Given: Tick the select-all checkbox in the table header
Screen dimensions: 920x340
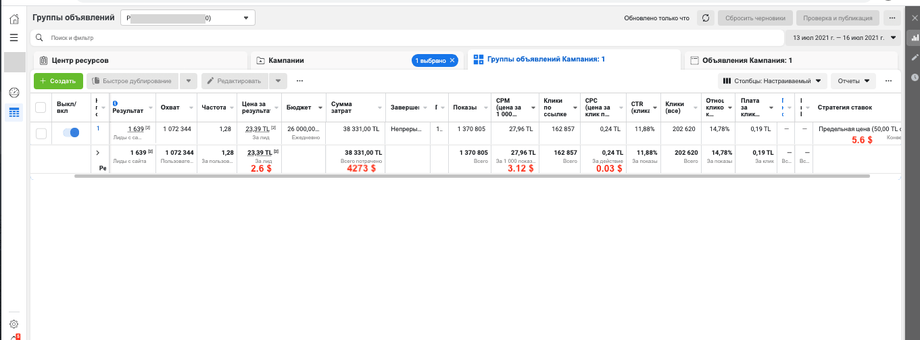Looking at the screenshot, I should click(x=41, y=107).
